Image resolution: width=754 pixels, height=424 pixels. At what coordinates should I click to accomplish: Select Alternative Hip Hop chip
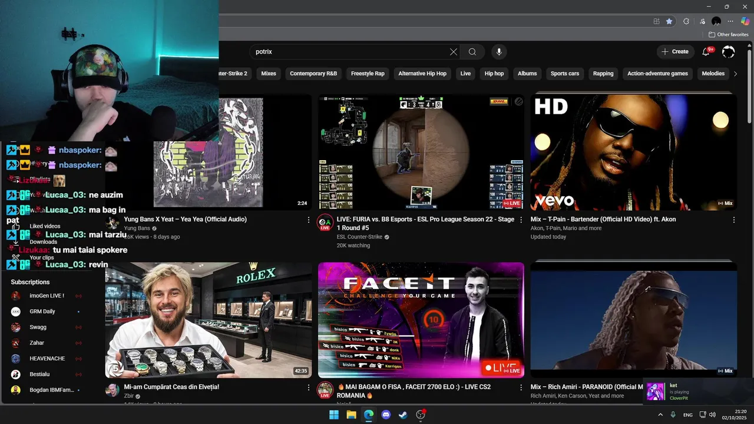422,74
